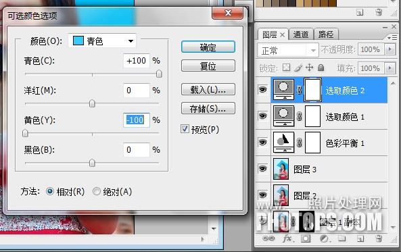This screenshot has width=401, height=252.
Task: Open the 正常 blend mode dropdown
Action: 287,50
